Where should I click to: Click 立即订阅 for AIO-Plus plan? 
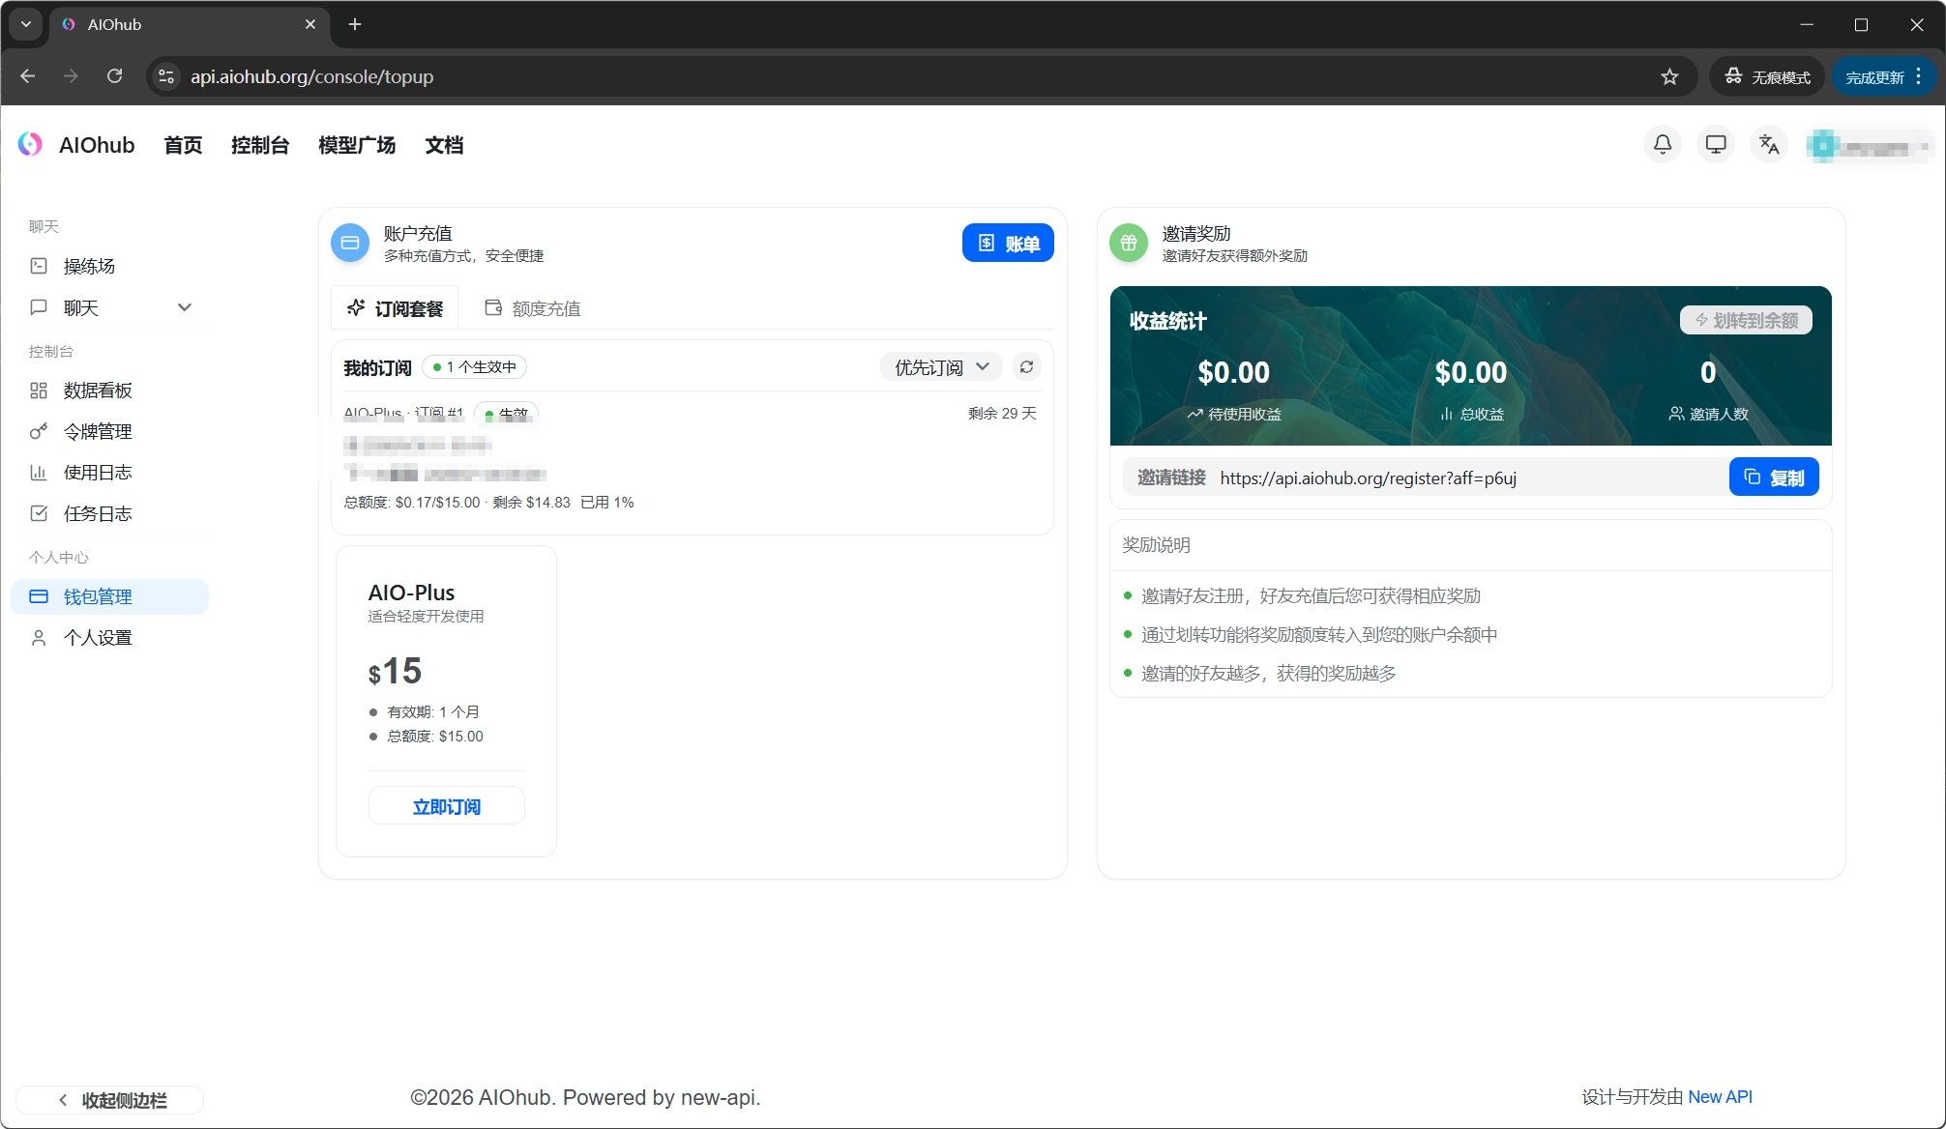[447, 806]
